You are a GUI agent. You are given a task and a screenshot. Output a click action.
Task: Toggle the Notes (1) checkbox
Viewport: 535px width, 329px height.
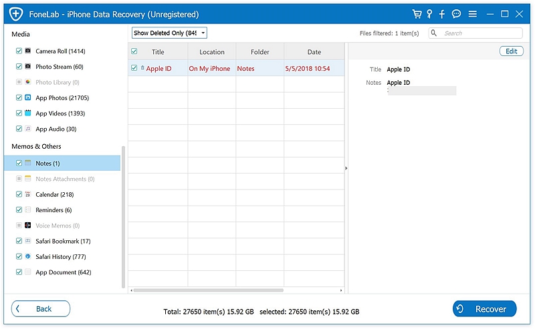(x=19, y=163)
